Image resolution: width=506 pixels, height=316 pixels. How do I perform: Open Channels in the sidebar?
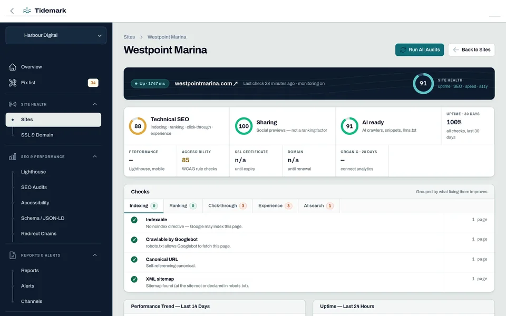(x=31, y=301)
